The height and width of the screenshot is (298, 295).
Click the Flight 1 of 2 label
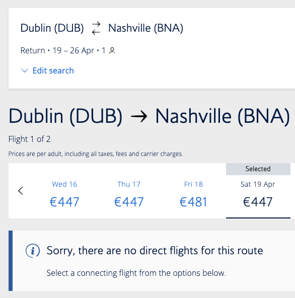pos(30,139)
